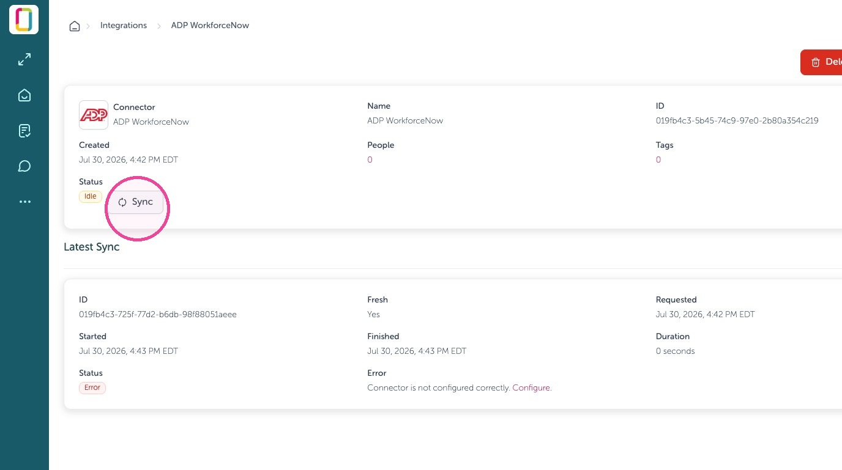Follow the Configure link in the error
Viewport: 842px width, 470px height.
pyautogui.click(x=531, y=388)
